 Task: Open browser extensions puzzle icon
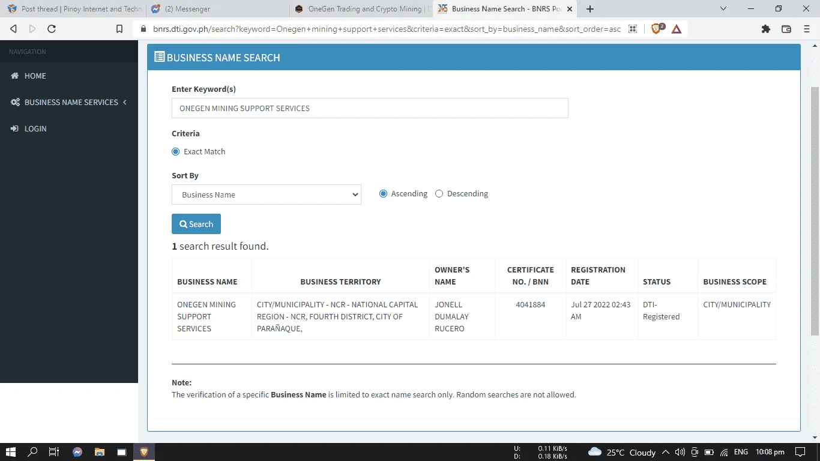click(x=765, y=29)
